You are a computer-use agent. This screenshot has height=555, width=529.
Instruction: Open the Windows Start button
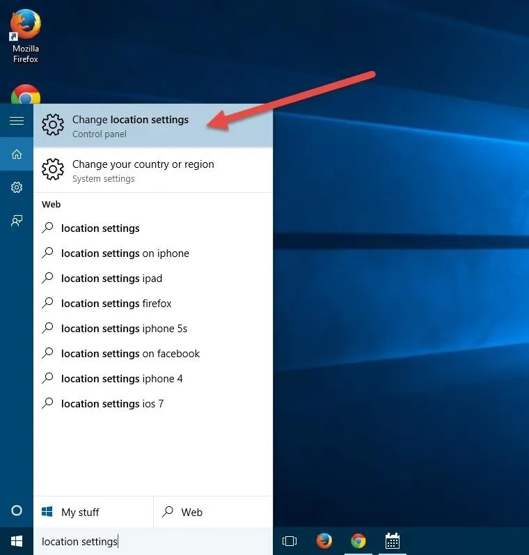click(17, 541)
